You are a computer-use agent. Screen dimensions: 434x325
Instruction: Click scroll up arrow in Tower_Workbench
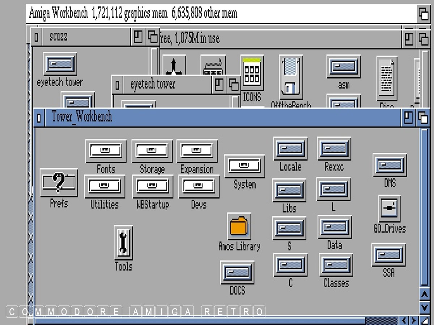(x=424, y=295)
